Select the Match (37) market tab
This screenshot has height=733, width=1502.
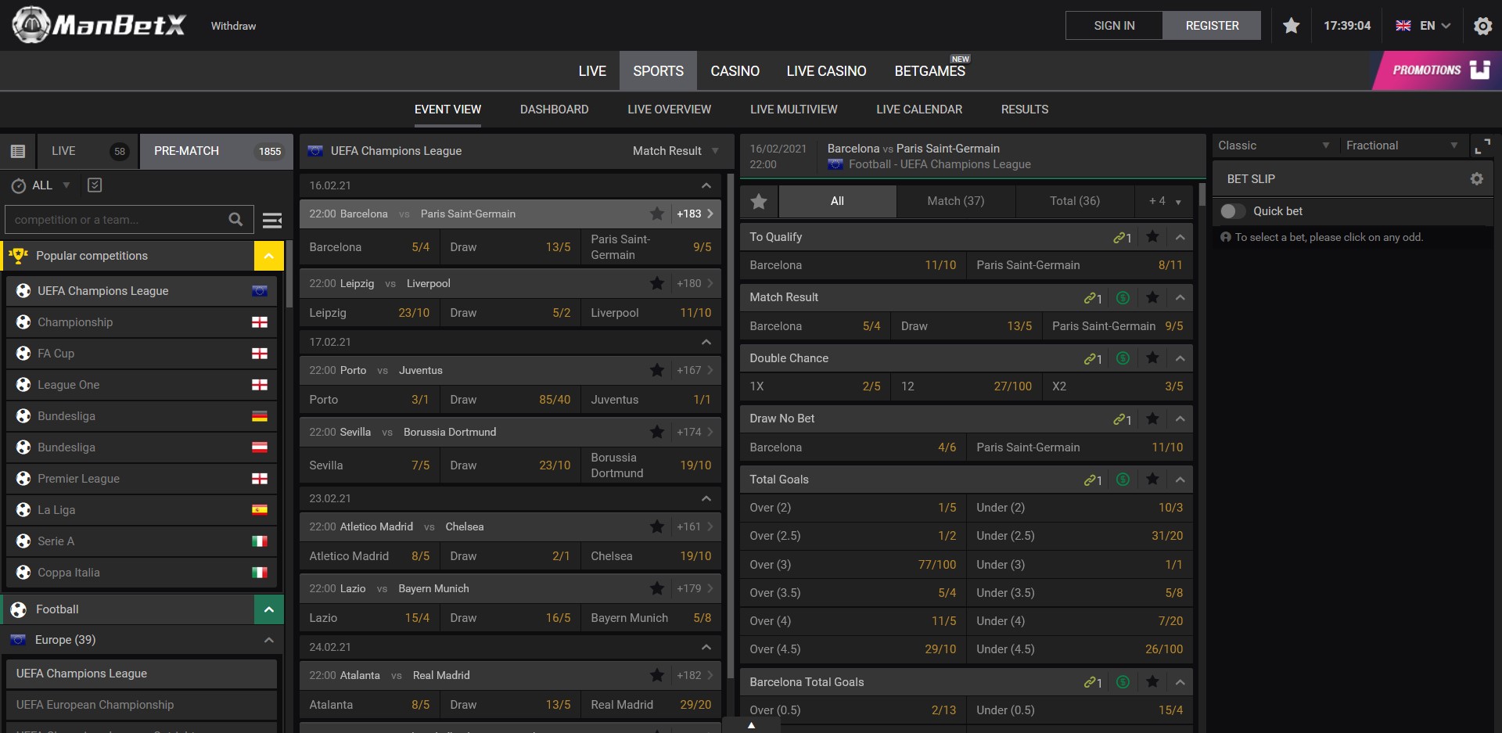coord(955,202)
